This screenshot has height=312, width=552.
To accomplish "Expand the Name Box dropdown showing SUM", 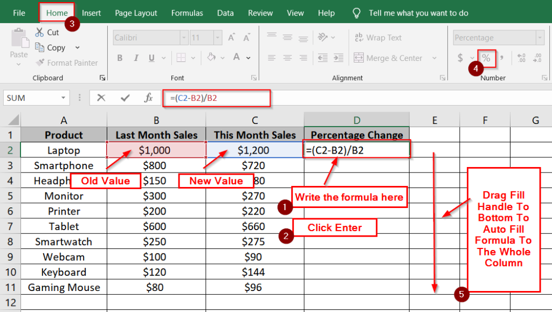I will click(64, 98).
